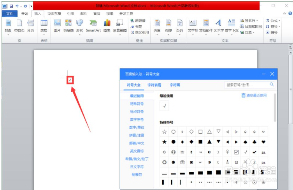Open Quick Parts (文档部件)
The width and height of the screenshot is (293, 190).
point(206,27)
